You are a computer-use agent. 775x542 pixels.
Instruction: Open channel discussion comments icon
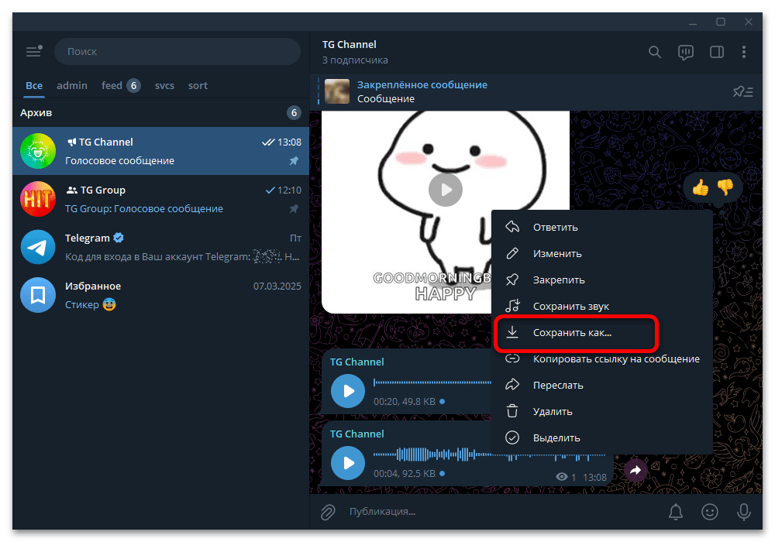click(686, 52)
